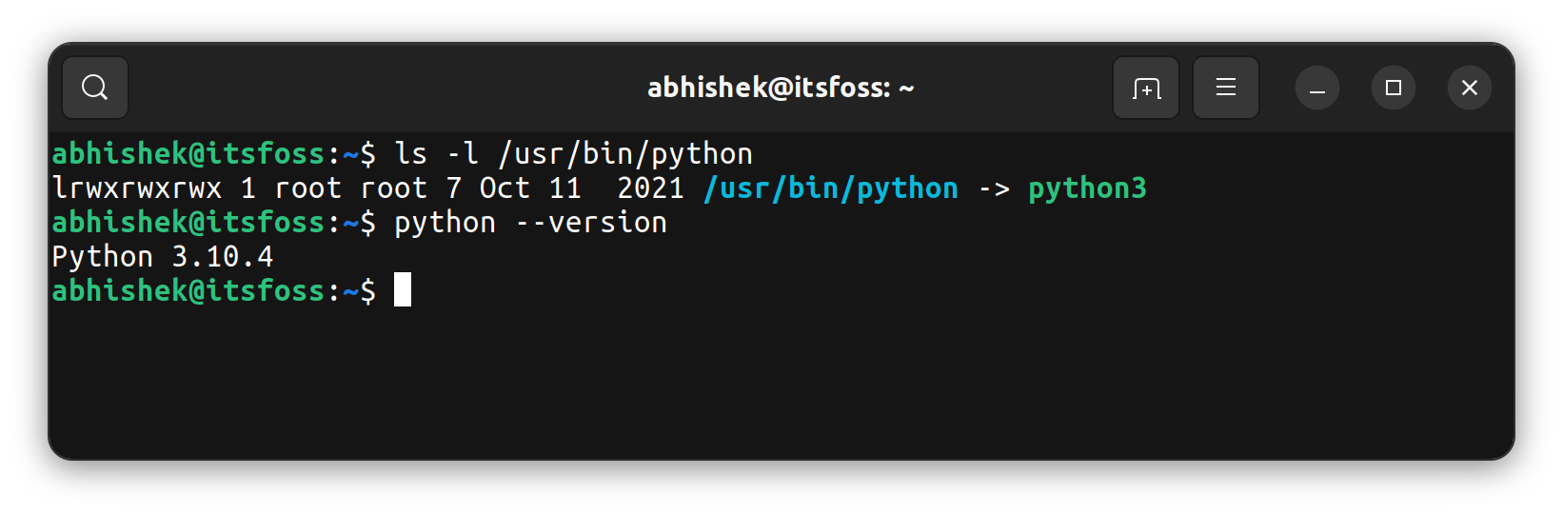This screenshot has height=514, width=1563.
Task: Click the year 2021 in listing
Action: point(650,188)
